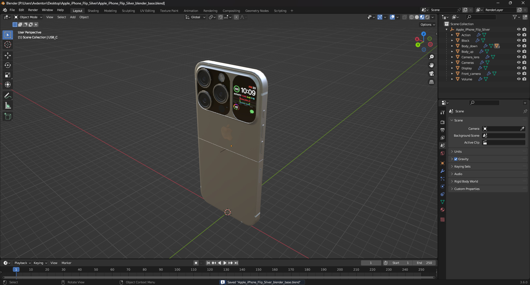Expand the Cameras object in outliner
Image resolution: width=530 pixels, height=285 pixels.
[452, 63]
